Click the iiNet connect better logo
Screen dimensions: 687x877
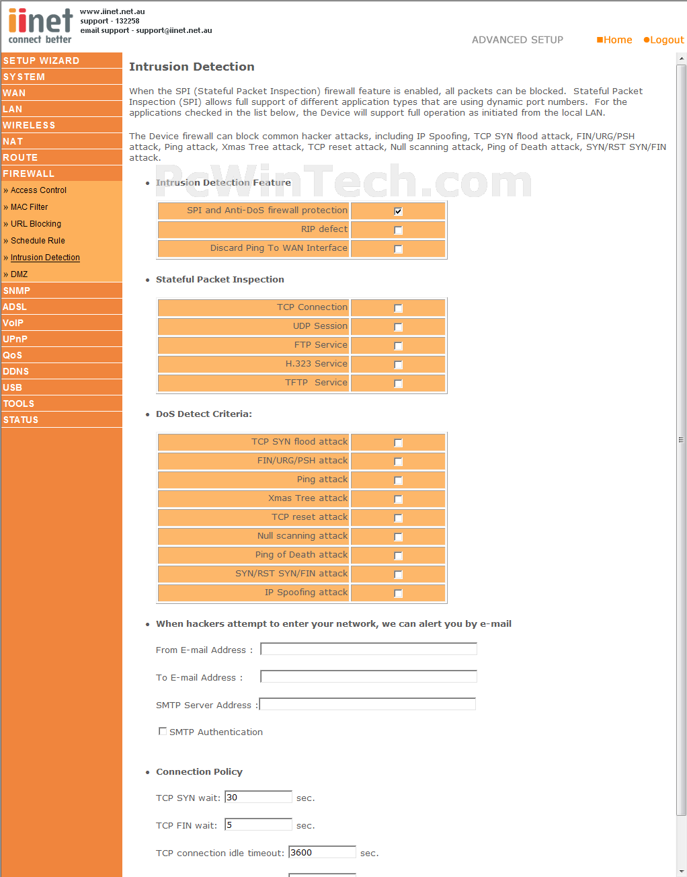pos(40,26)
